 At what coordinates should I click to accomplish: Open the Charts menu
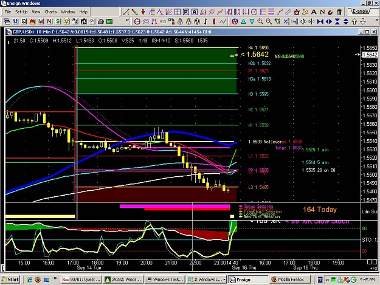50,12
